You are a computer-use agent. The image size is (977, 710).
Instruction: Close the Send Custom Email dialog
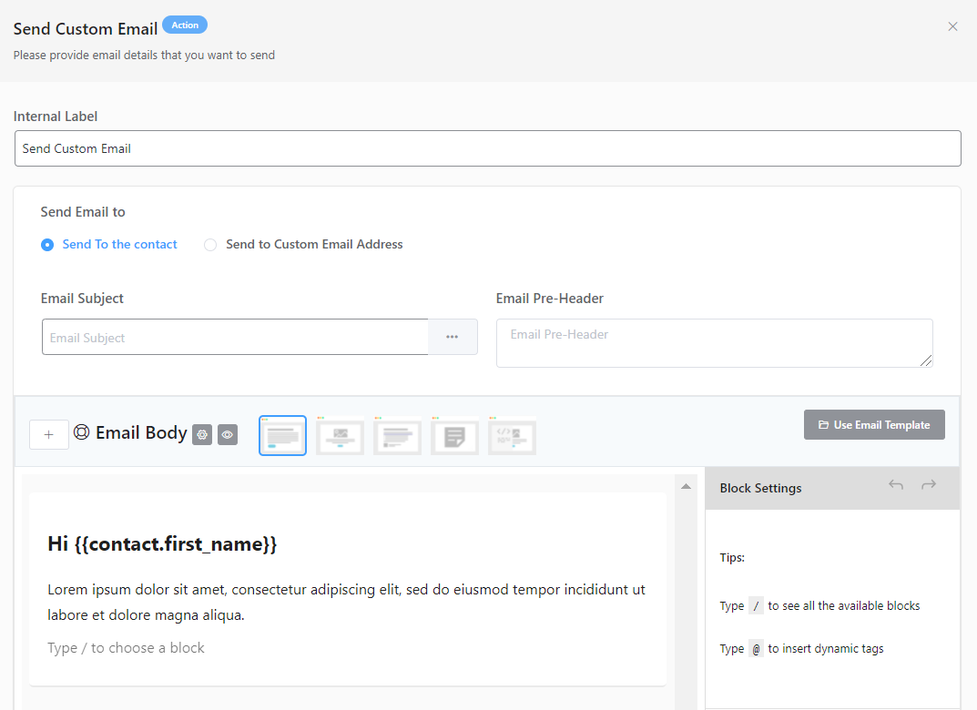point(952,26)
